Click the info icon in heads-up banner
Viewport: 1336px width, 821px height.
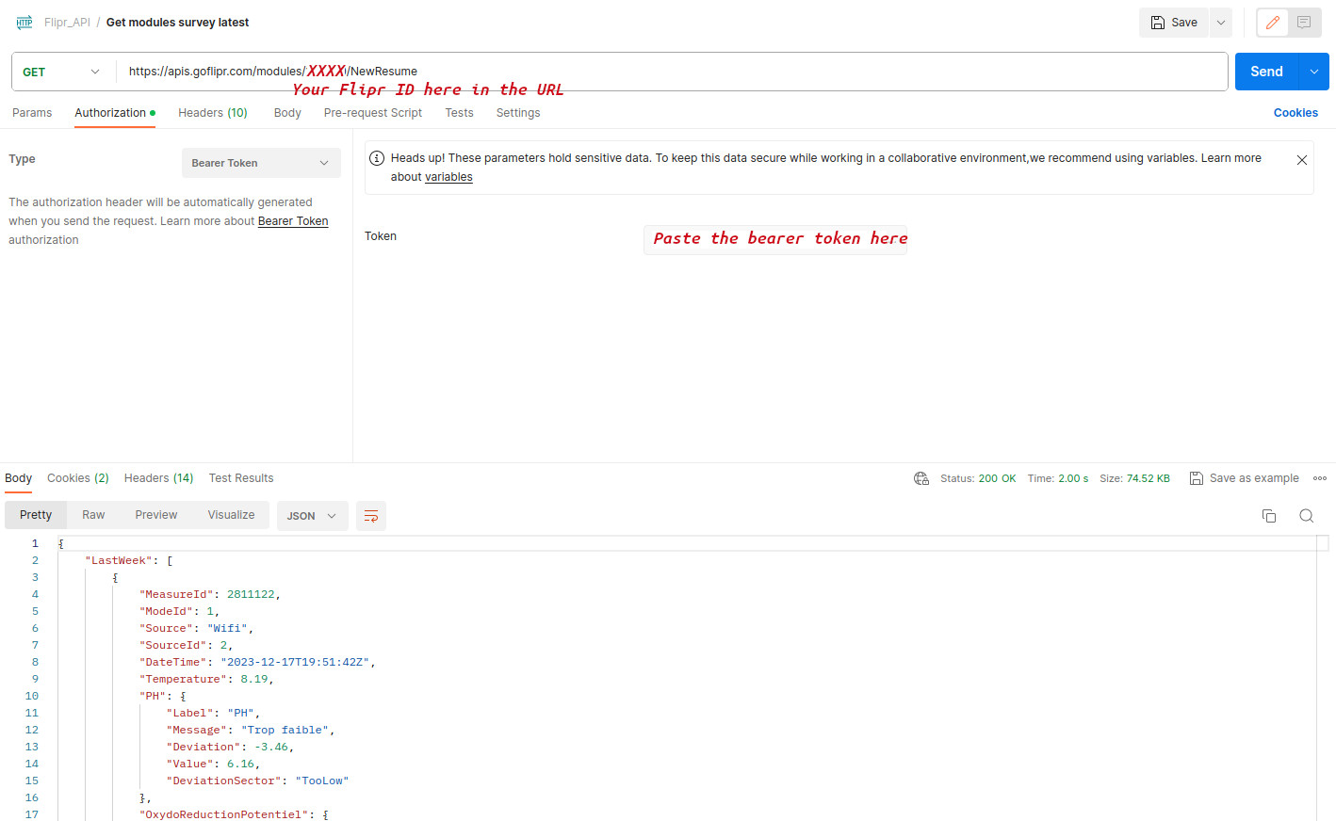pos(377,158)
